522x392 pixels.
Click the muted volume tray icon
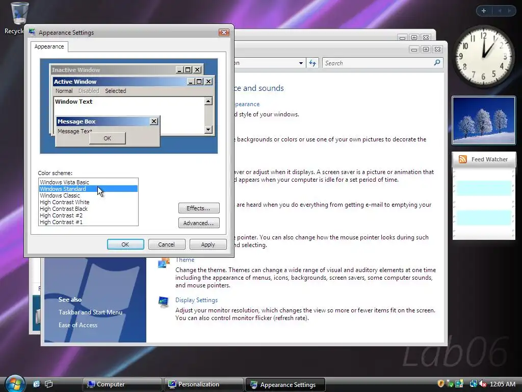coord(483,384)
